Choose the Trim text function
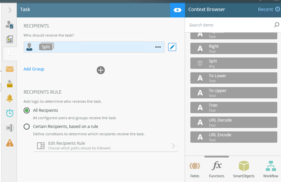 234,107
